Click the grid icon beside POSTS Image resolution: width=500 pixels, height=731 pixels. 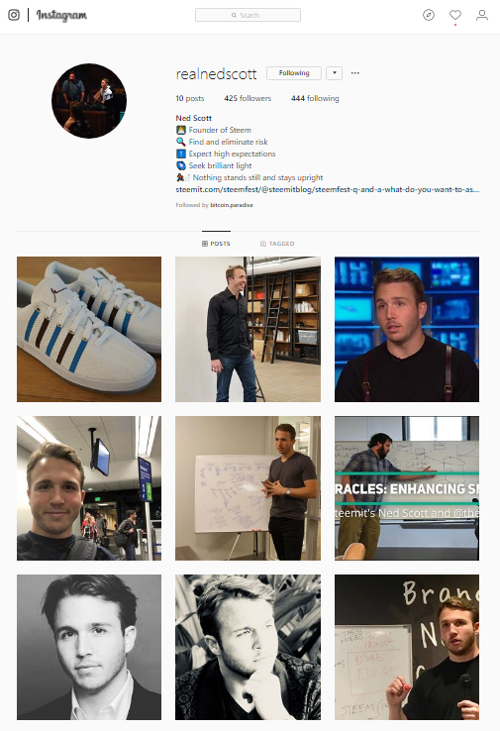[x=205, y=244]
